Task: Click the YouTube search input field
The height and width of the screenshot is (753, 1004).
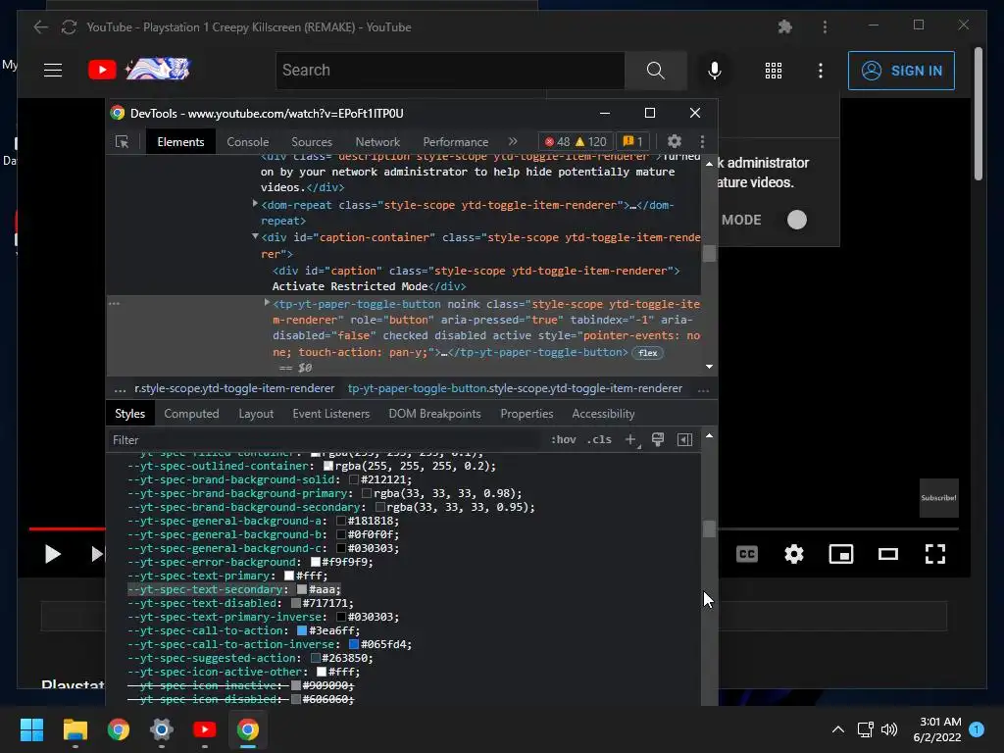Action: pyautogui.click(x=450, y=70)
